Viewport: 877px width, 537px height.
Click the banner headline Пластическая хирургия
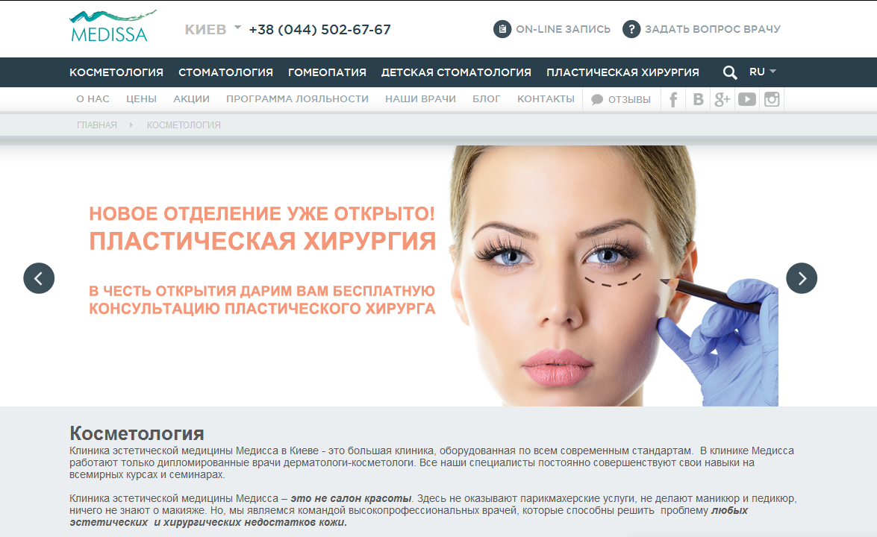[262, 242]
